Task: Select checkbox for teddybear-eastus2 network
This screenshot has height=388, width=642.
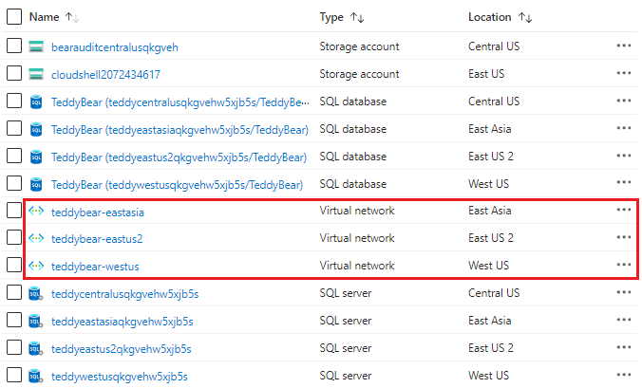Action: [x=14, y=237]
